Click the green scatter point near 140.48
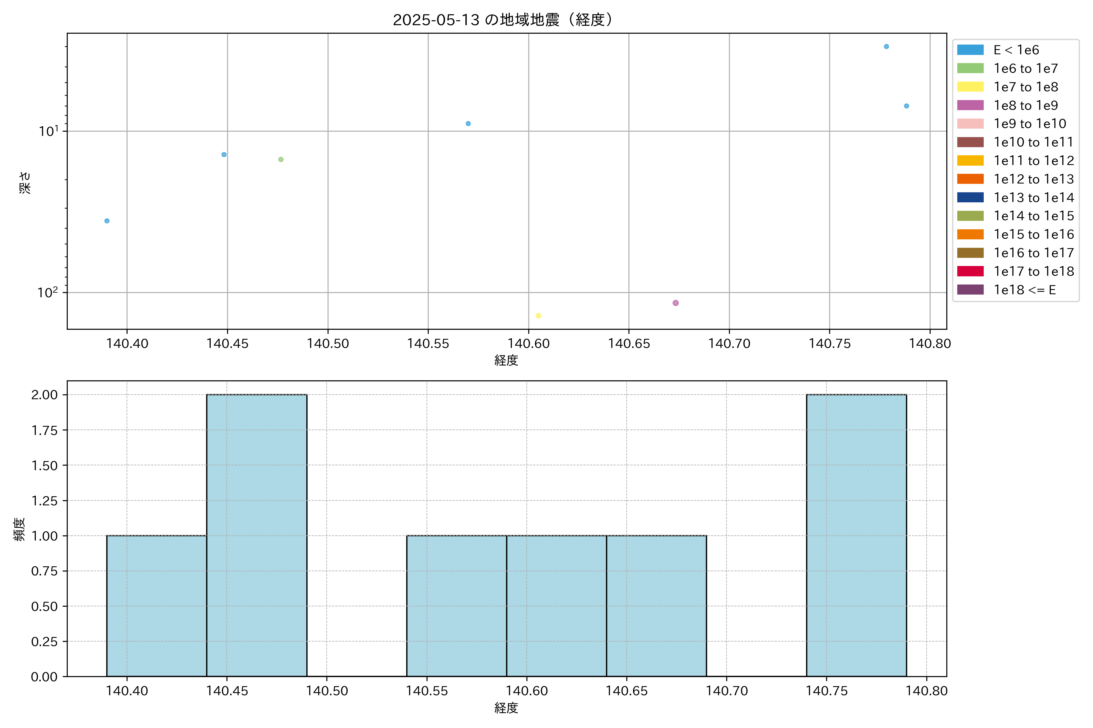Image resolution: width=1093 pixels, height=728 pixels. (x=281, y=160)
